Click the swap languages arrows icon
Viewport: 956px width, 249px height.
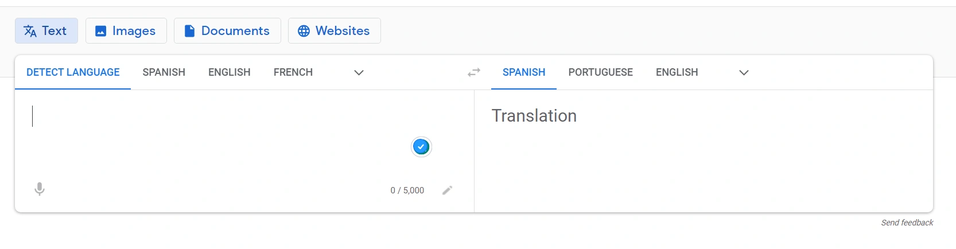pyautogui.click(x=474, y=72)
